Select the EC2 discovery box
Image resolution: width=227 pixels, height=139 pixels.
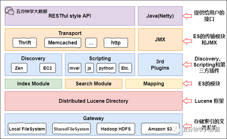[48, 68]
